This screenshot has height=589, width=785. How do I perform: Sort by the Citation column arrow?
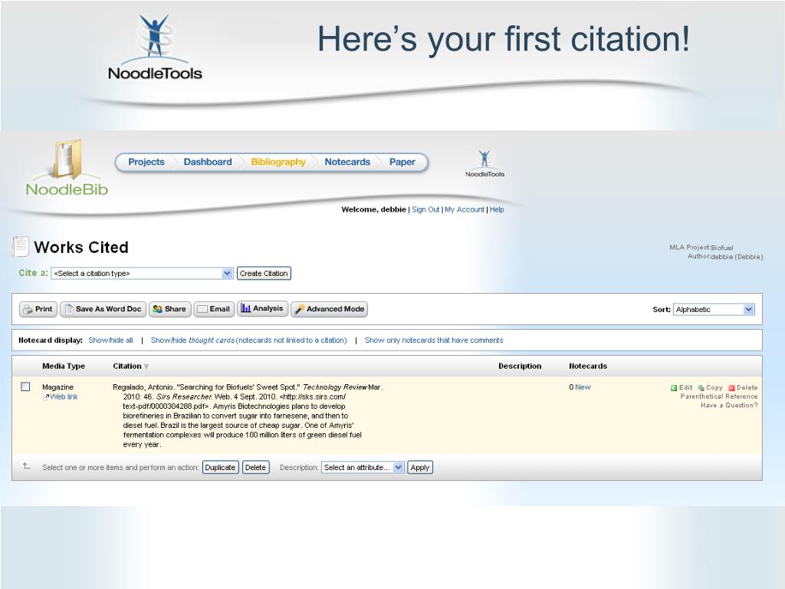(146, 367)
